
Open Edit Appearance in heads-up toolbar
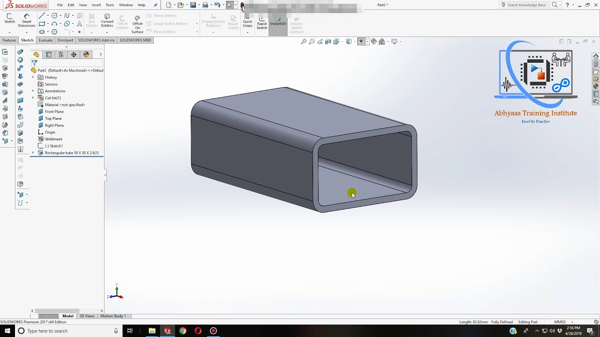[x=374, y=42]
